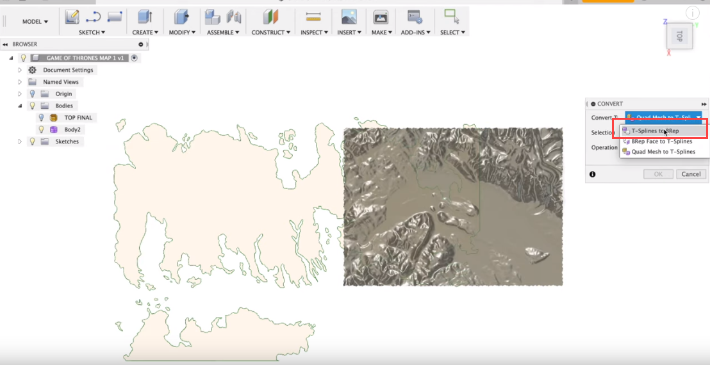Click the Document Settings gear icon
This screenshot has height=365, width=710.
coord(32,70)
